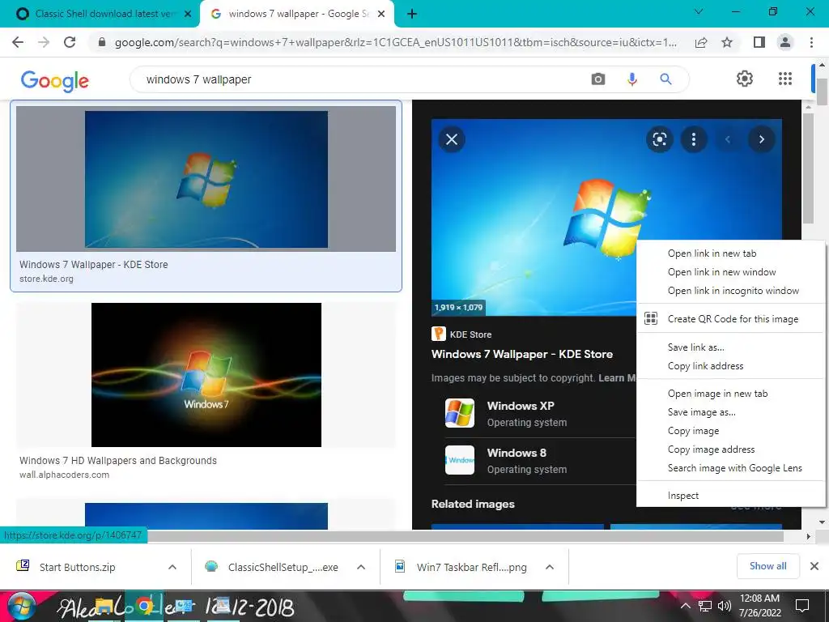Screen dimensions: 829x622
Task: Bookmark this page with the star icon
Action: click(x=727, y=42)
